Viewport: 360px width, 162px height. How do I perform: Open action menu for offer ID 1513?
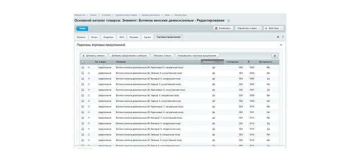[x=89, y=123]
